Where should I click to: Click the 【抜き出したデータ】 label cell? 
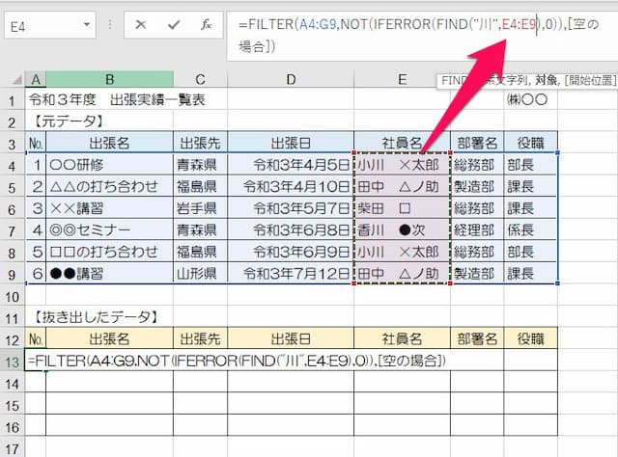point(96,317)
